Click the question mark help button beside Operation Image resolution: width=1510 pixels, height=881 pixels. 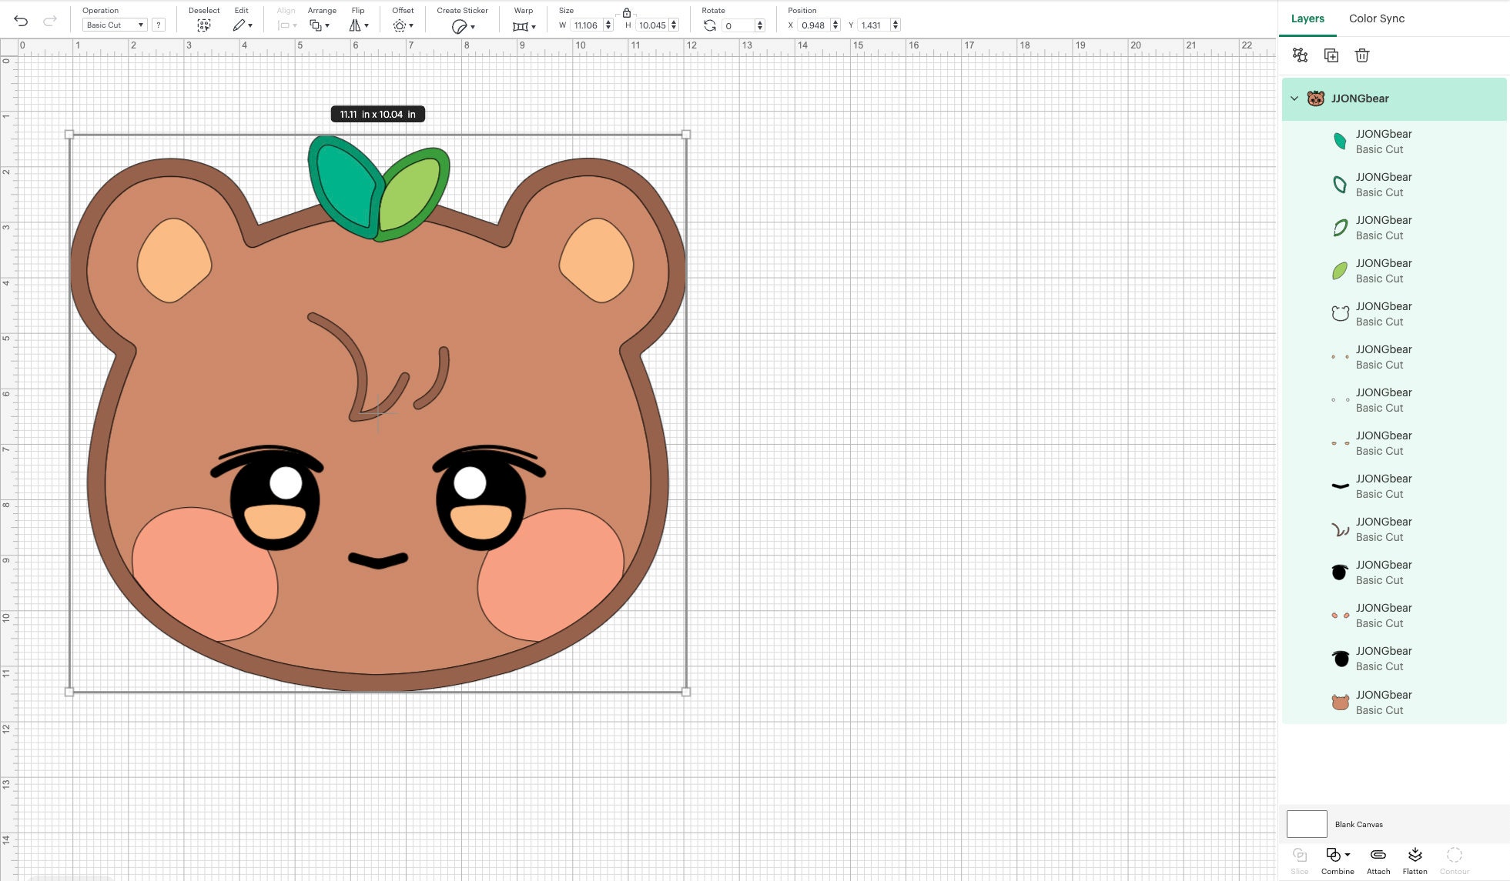tap(159, 25)
